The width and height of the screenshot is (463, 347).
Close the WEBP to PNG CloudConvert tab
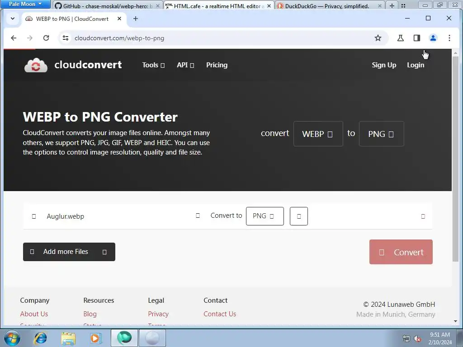point(119,19)
